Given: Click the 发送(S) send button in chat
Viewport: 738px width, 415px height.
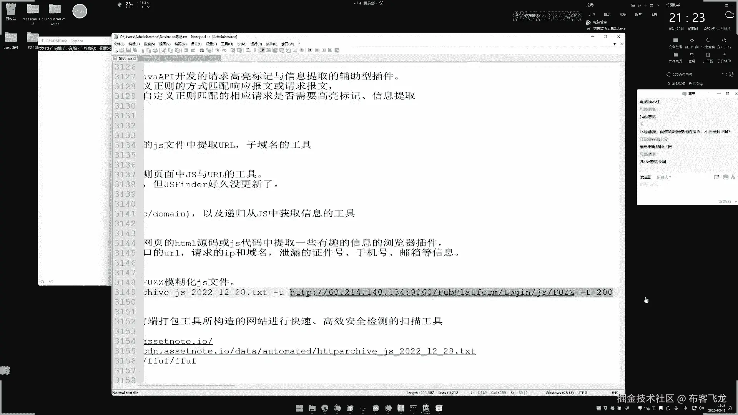Looking at the screenshot, I should click(724, 201).
